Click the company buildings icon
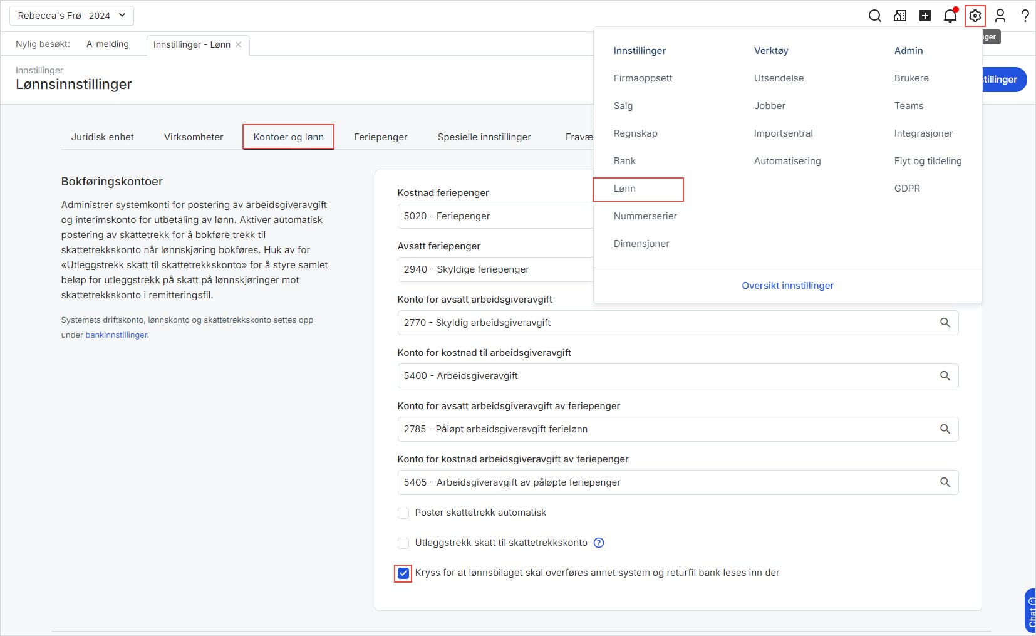Image resolution: width=1036 pixels, height=636 pixels. coord(900,16)
